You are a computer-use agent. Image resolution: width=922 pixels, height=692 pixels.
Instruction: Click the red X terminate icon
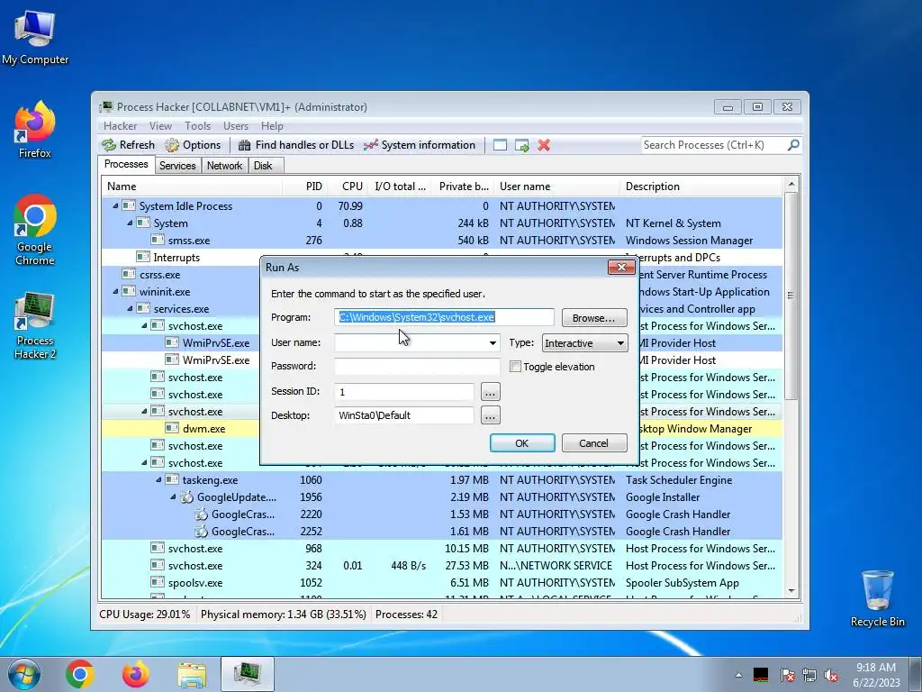click(544, 145)
